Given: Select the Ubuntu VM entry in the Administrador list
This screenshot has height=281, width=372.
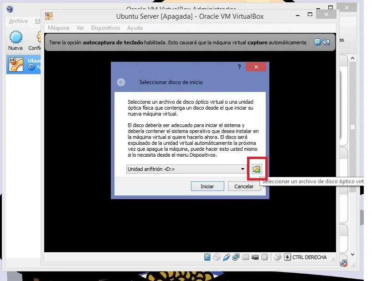Looking at the screenshot, I should (x=23, y=64).
